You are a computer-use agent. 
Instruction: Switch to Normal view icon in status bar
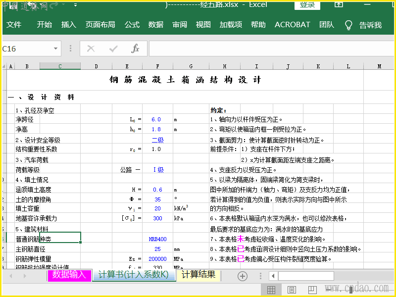point(271,290)
